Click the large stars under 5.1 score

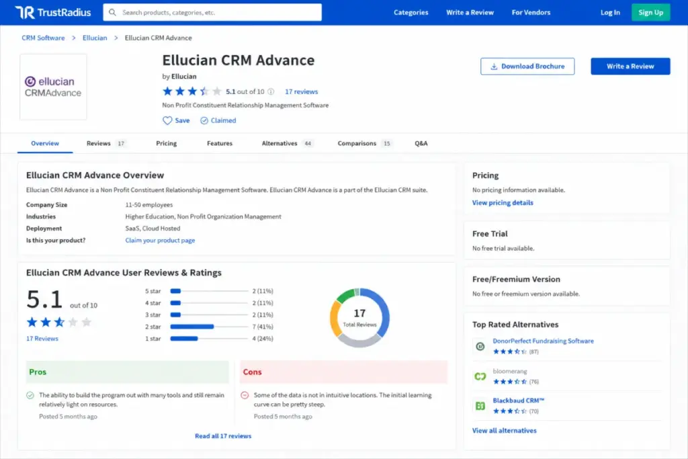click(59, 323)
